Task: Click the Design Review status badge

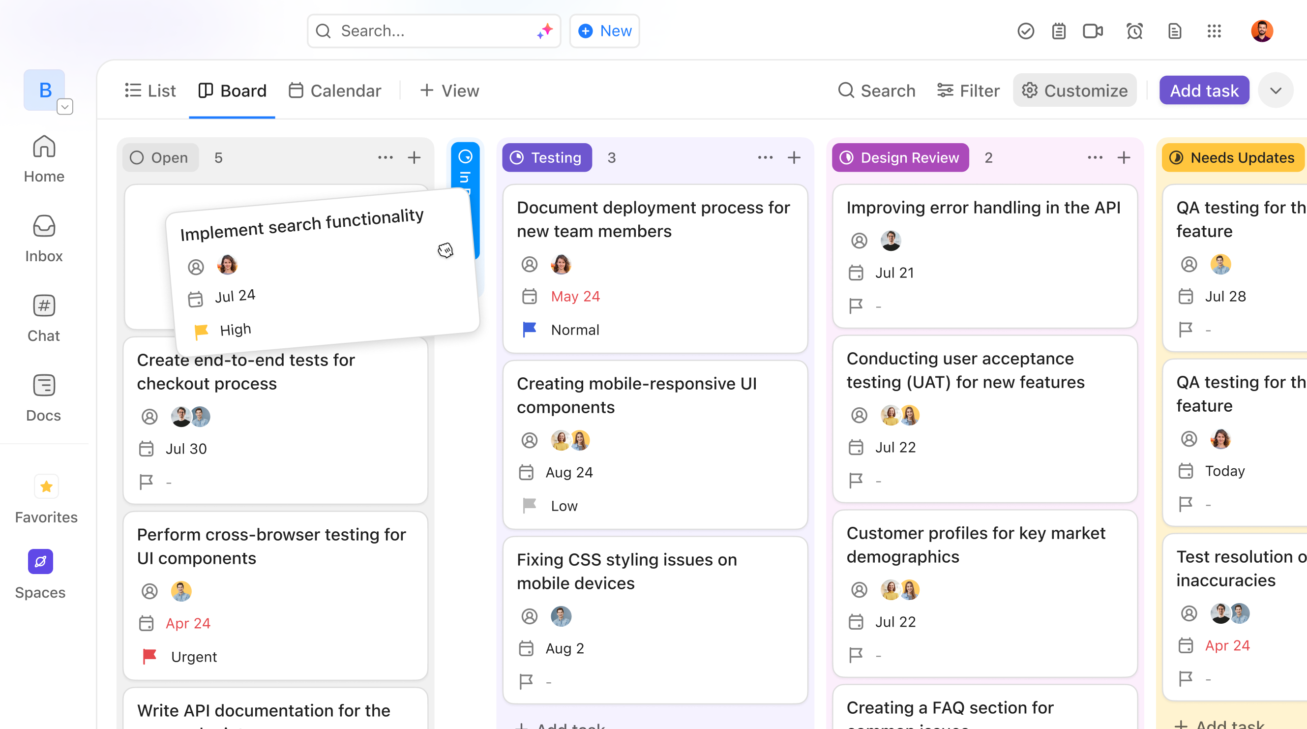Action: click(900, 157)
